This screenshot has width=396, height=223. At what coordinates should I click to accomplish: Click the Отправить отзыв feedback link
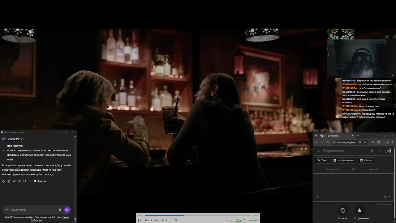tap(384, 204)
